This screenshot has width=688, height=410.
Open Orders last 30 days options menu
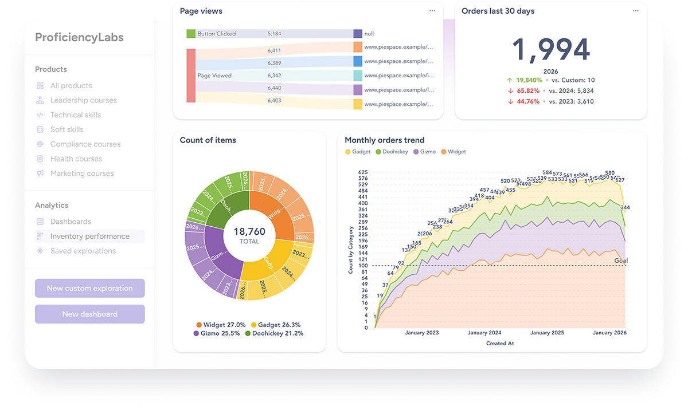click(635, 11)
